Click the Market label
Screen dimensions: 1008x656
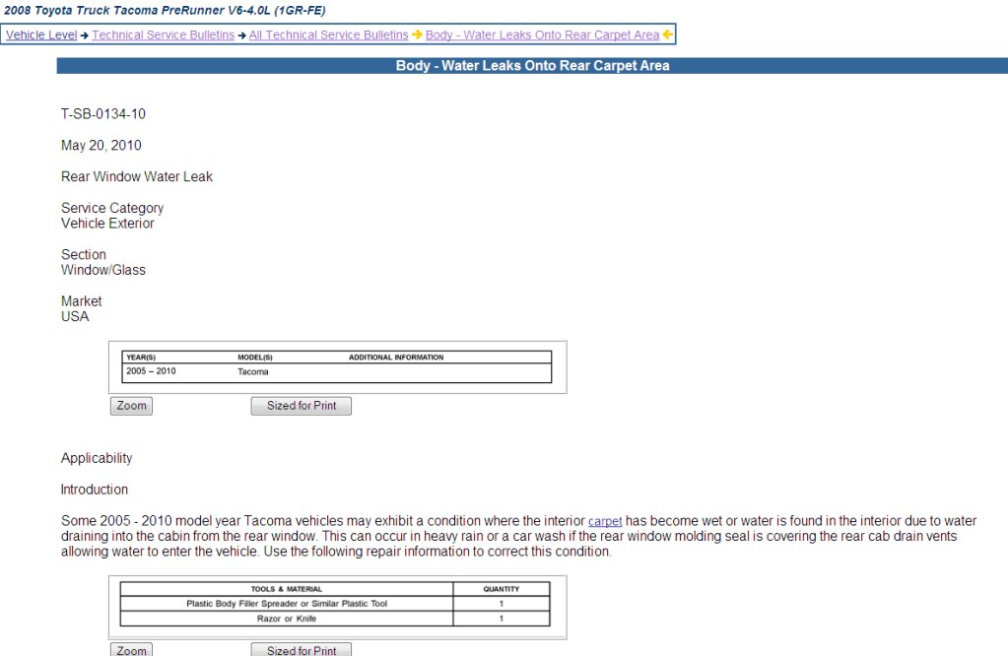82,301
